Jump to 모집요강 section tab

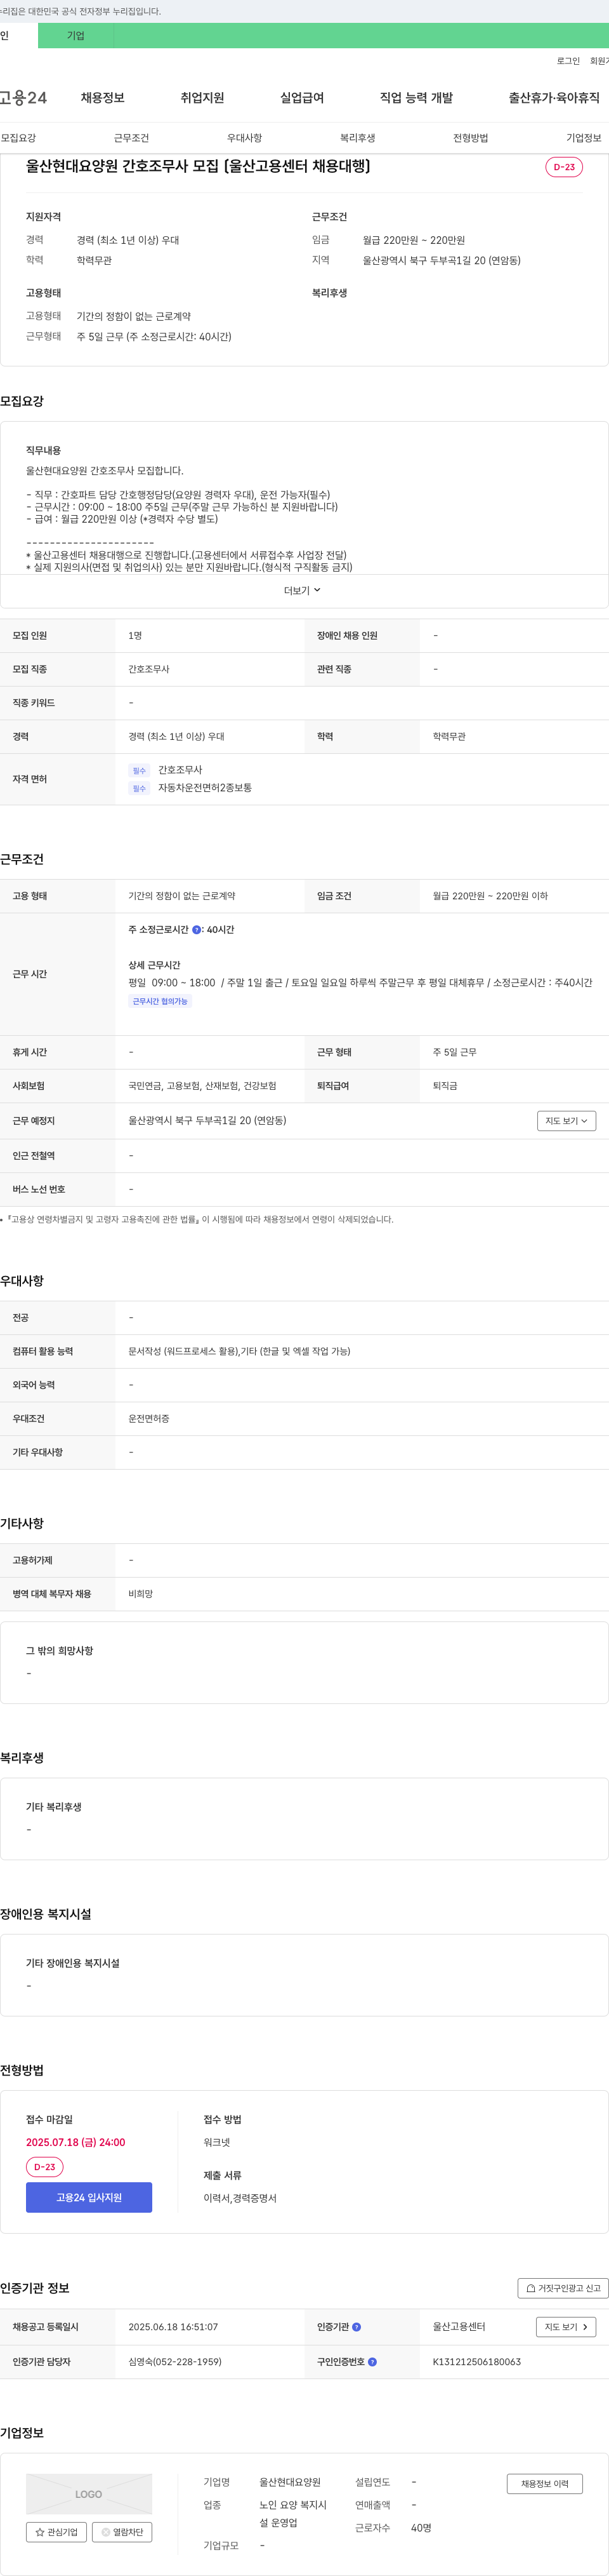(18, 138)
